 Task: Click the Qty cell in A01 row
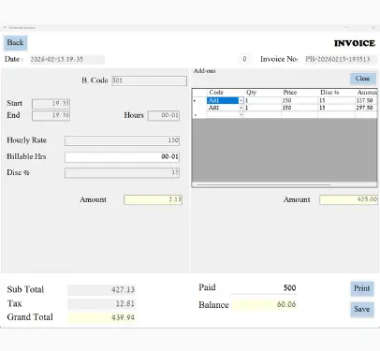pos(262,100)
